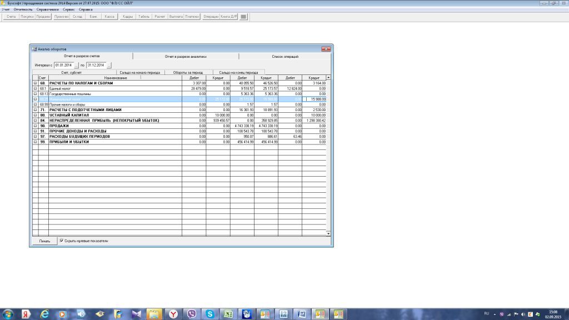Open the Счета toolbar section
Viewport: 569px width, 320px height.
point(11,17)
